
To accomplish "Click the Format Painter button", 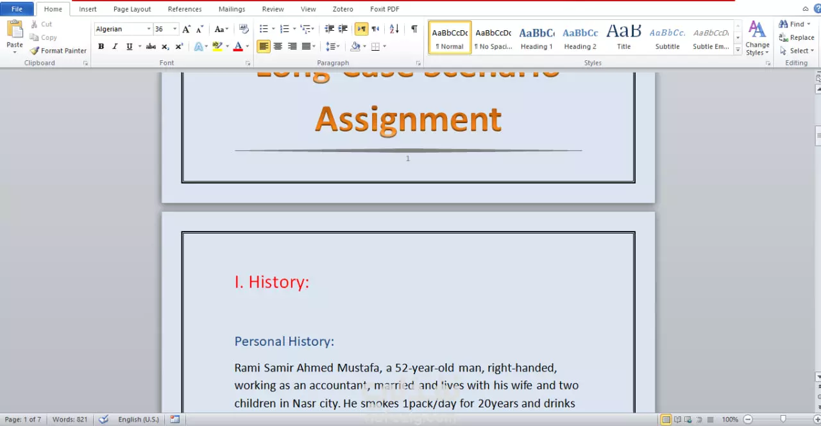I will [58, 51].
